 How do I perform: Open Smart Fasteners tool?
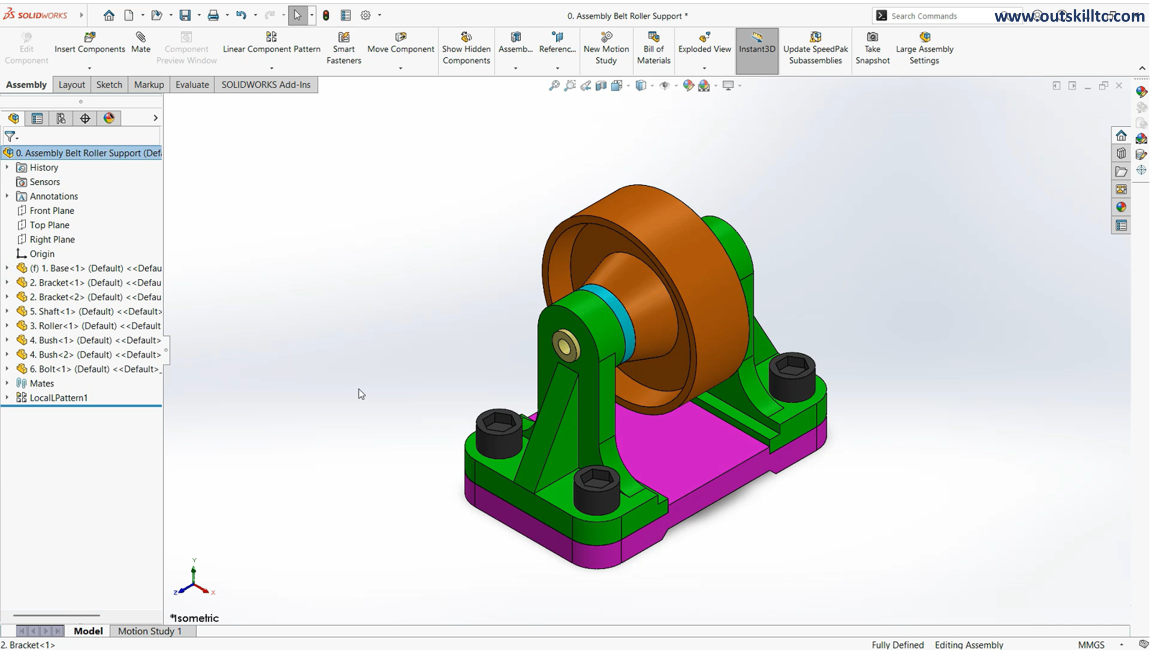[x=344, y=48]
